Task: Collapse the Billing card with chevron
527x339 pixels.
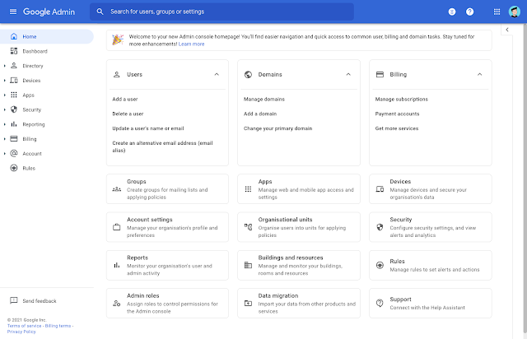Action: (480, 75)
